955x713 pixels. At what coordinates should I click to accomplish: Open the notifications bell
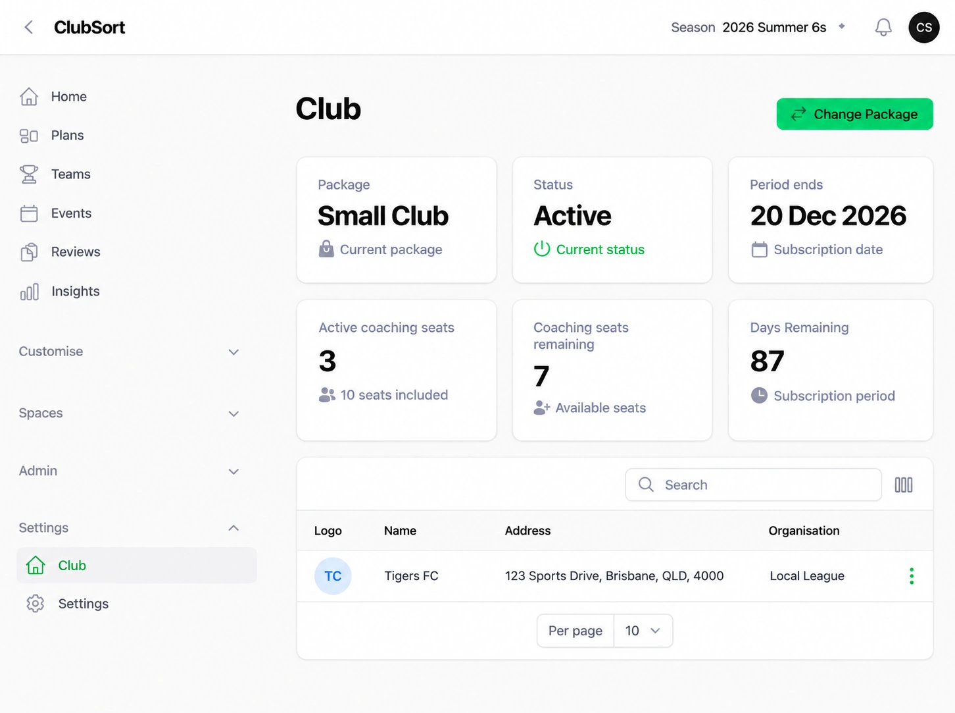click(883, 27)
